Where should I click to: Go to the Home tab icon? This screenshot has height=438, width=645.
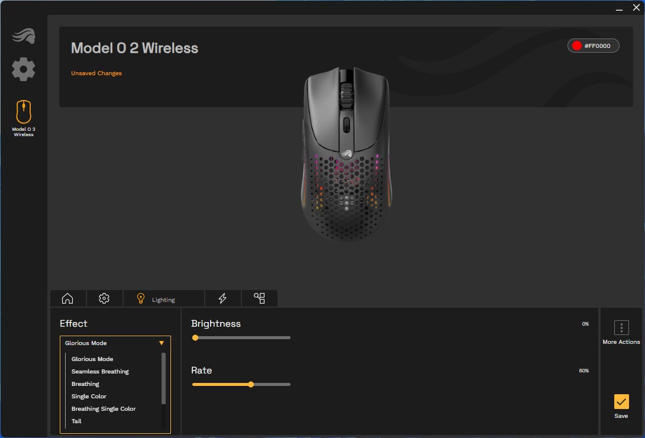67,299
